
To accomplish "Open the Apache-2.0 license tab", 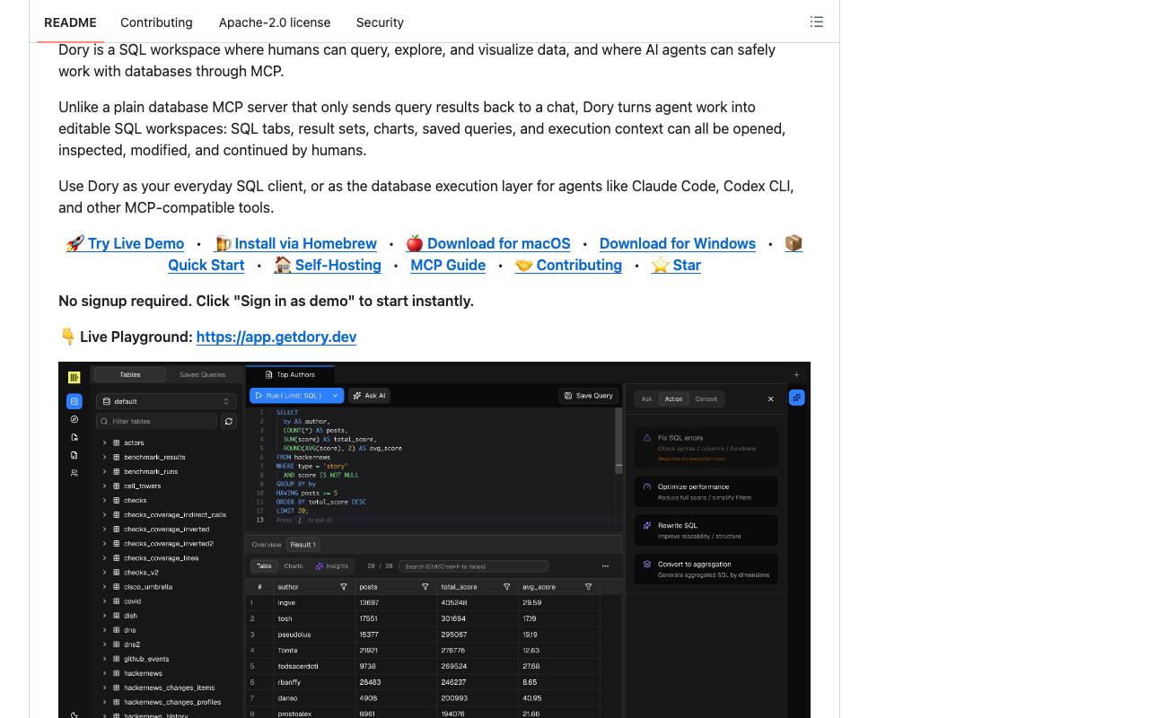I will 275,22.
